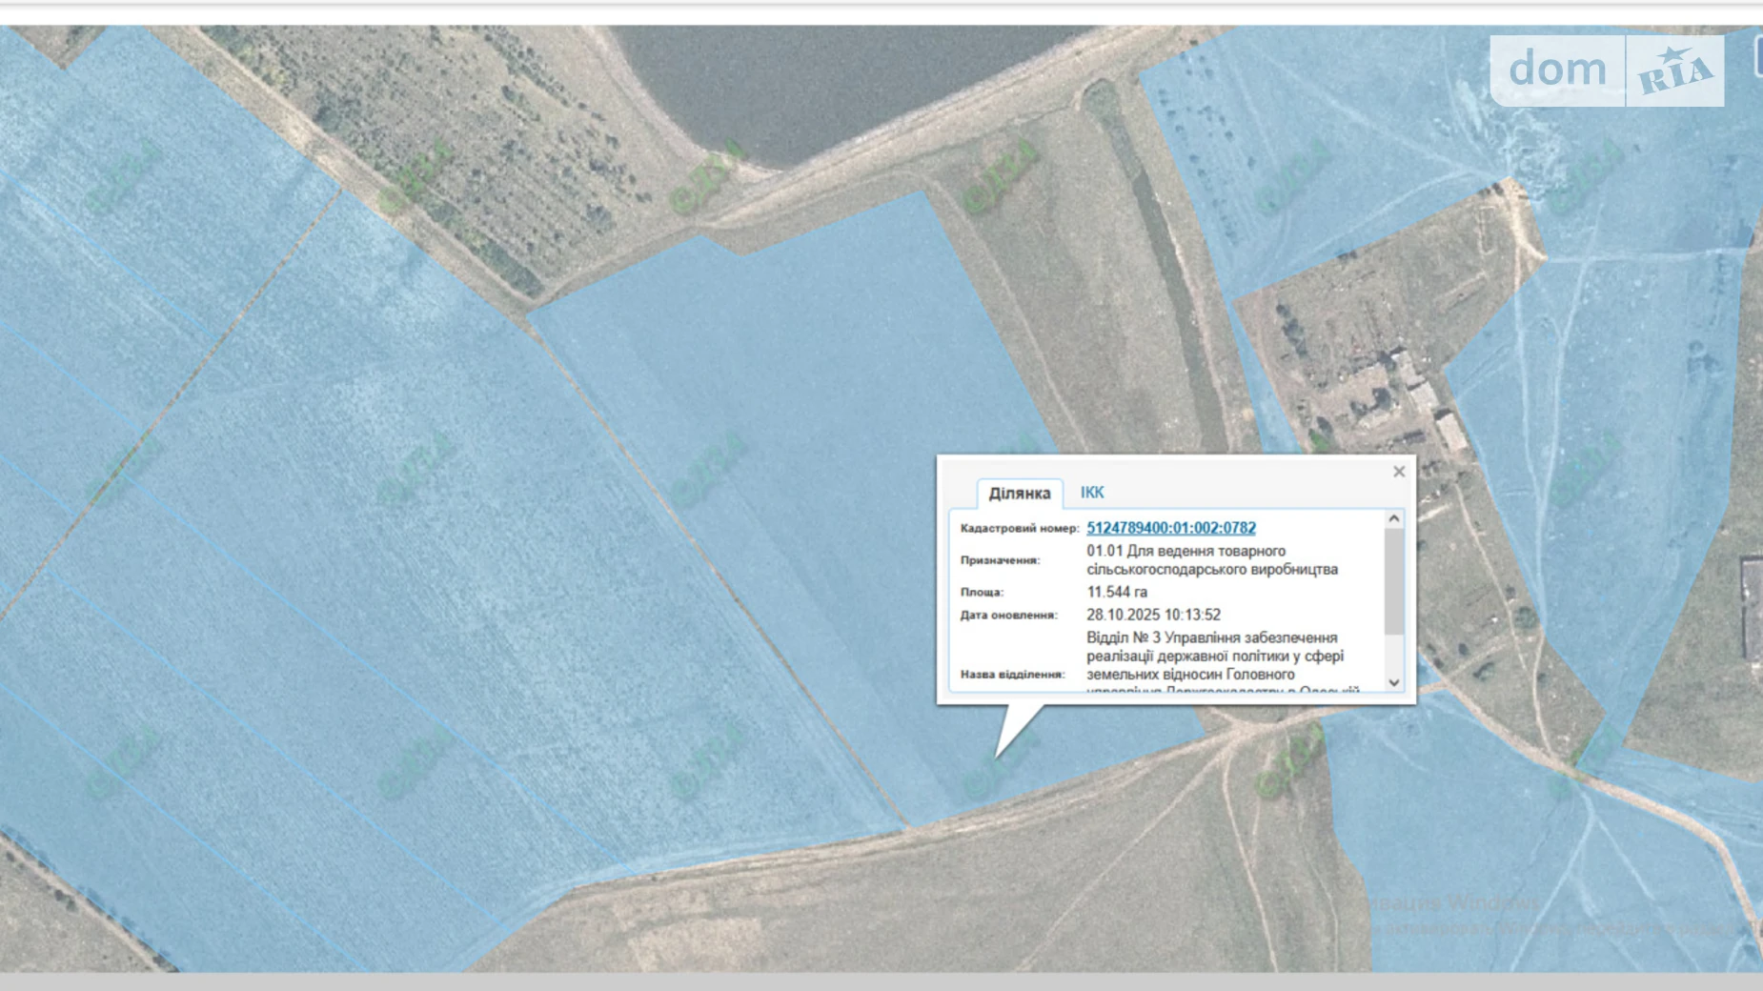1763x991 pixels.
Task: Click the Назва відділення label
Action: click(1012, 674)
